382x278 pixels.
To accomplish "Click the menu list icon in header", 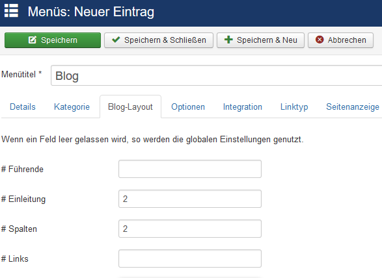I will [11, 10].
